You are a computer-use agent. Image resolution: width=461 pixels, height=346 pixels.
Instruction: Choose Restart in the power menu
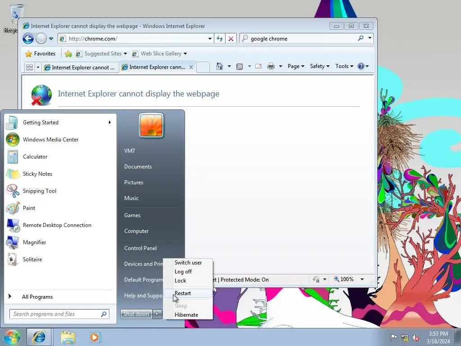188,293
